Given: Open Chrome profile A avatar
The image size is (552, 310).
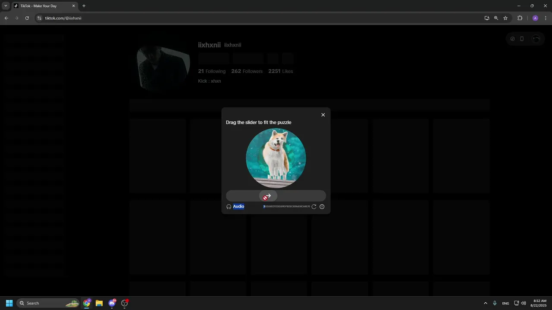Looking at the screenshot, I should click(x=535, y=18).
